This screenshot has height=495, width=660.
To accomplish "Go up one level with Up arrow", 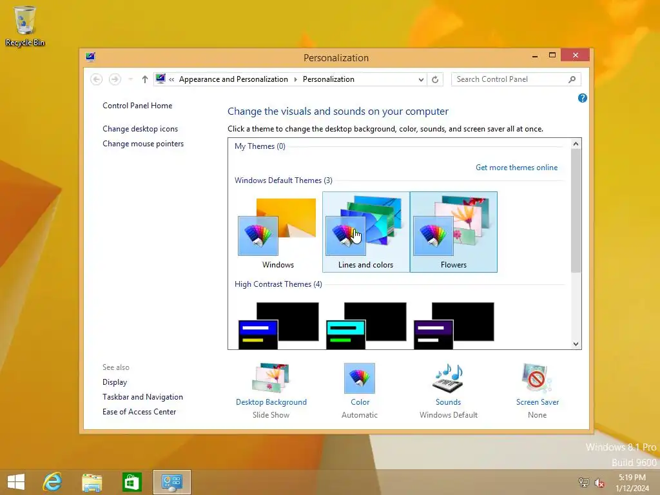I will [x=145, y=79].
